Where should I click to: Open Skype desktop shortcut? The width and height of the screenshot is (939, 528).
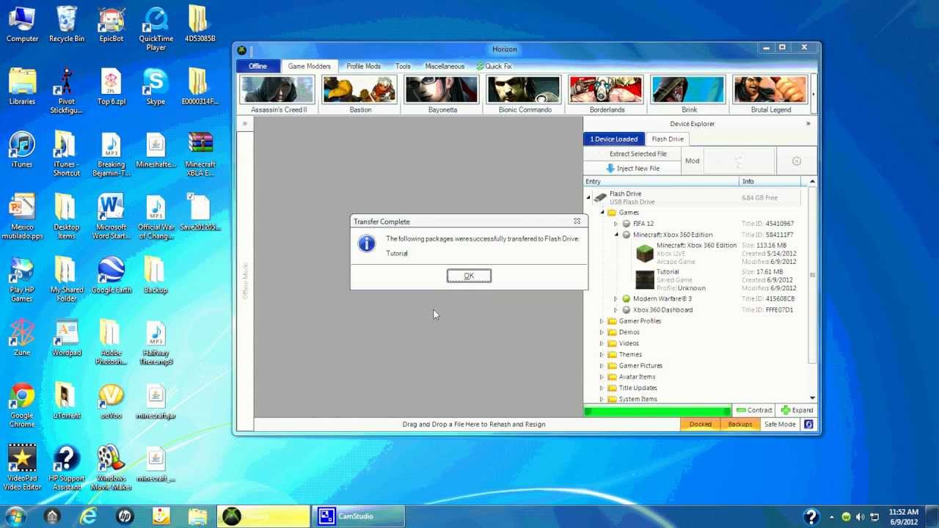(x=156, y=88)
